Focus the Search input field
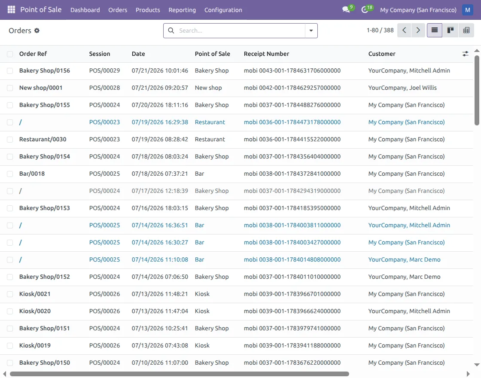Screen dimensions: 481x378 [x=241, y=30]
